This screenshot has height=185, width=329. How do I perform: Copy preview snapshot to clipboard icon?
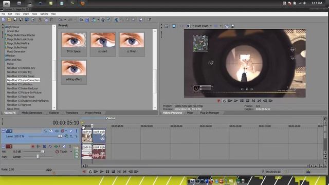pos(227,26)
